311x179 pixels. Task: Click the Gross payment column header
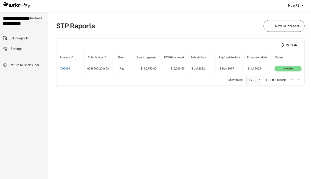pyautogui.click(x=146, y=57)
